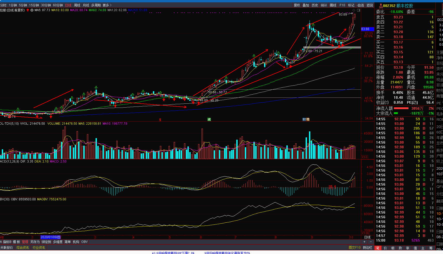Open 多周期 multi-period view
The width and height of the screenshot is (443, 254).
(x=96, y=5)
